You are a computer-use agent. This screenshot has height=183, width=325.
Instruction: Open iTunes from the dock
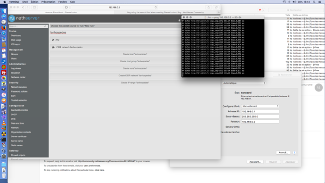(x=4, y=95)
